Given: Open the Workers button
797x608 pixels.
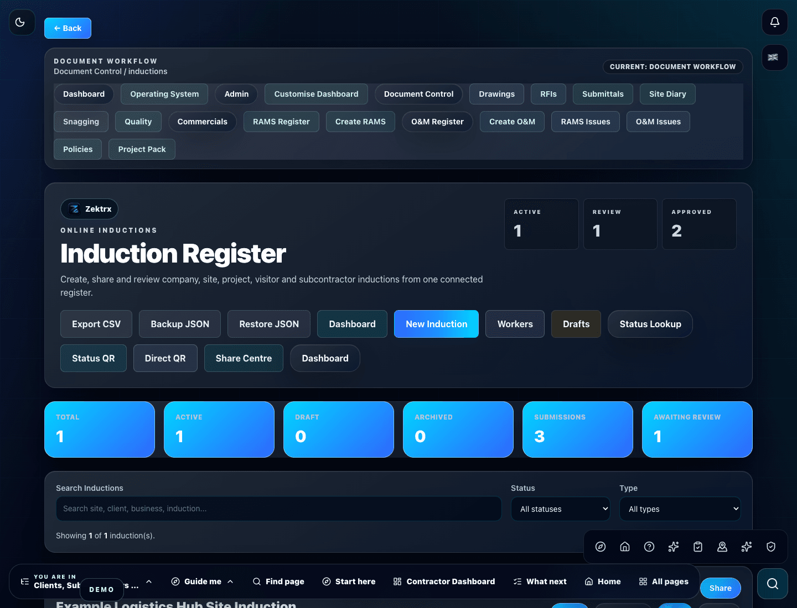Looking at the screenshot, I should pyautogui.click(x=515, y=324).
